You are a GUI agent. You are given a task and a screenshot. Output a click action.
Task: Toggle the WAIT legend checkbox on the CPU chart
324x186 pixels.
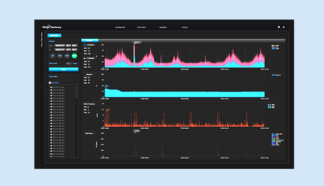272,46
